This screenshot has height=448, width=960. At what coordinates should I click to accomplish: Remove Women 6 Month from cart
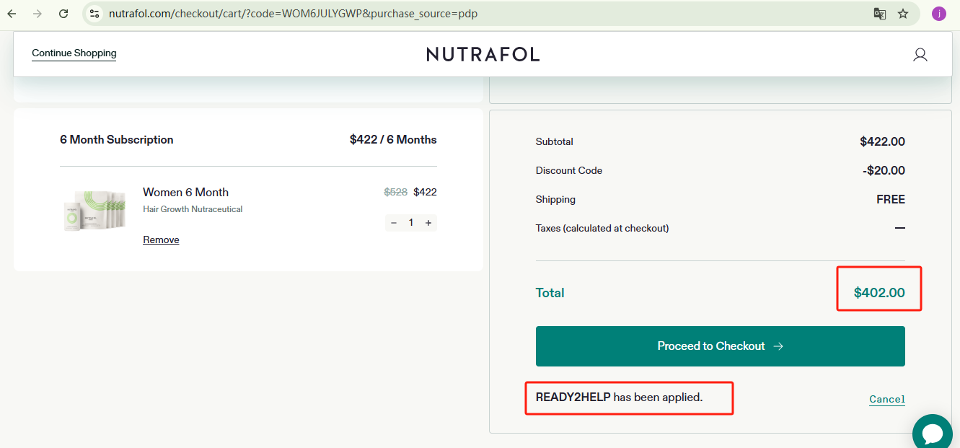tap(161, 240)
